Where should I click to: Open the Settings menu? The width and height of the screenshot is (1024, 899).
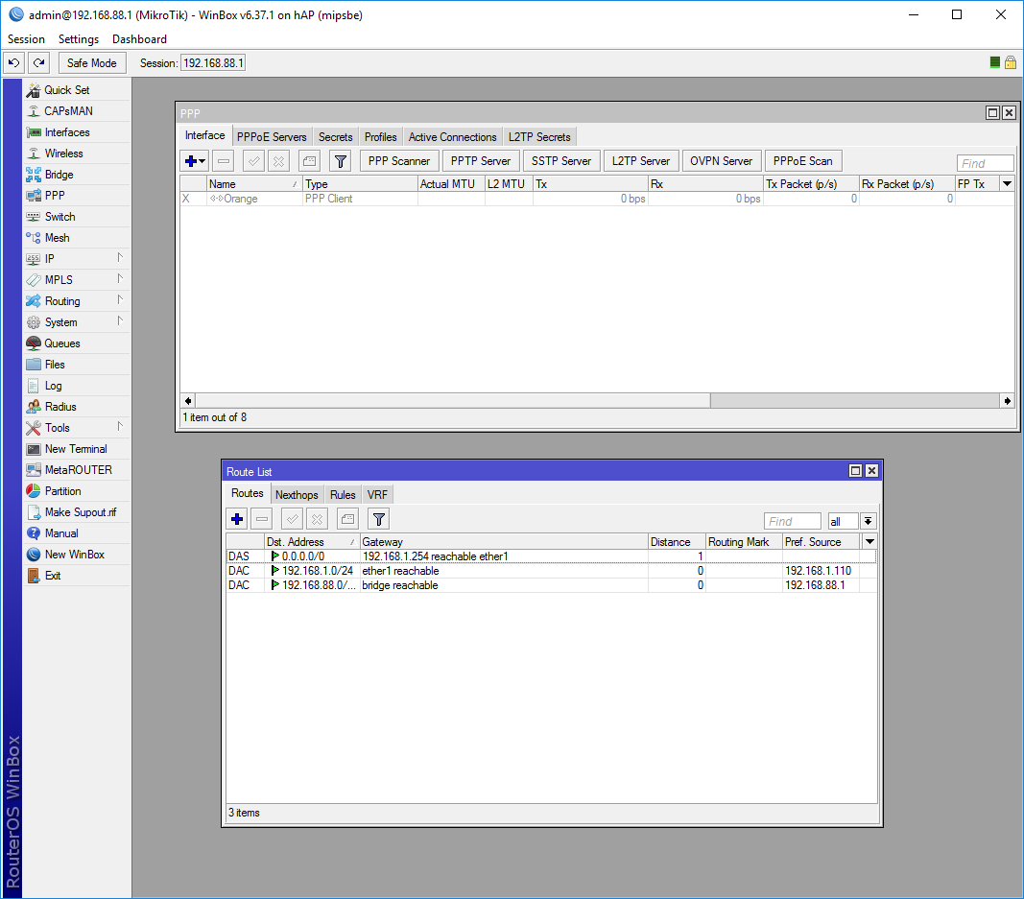[79, 39]
